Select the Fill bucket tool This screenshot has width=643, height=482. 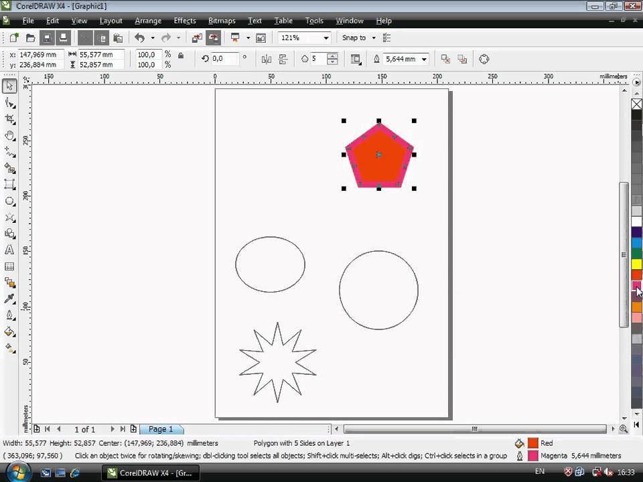(9, 331)
